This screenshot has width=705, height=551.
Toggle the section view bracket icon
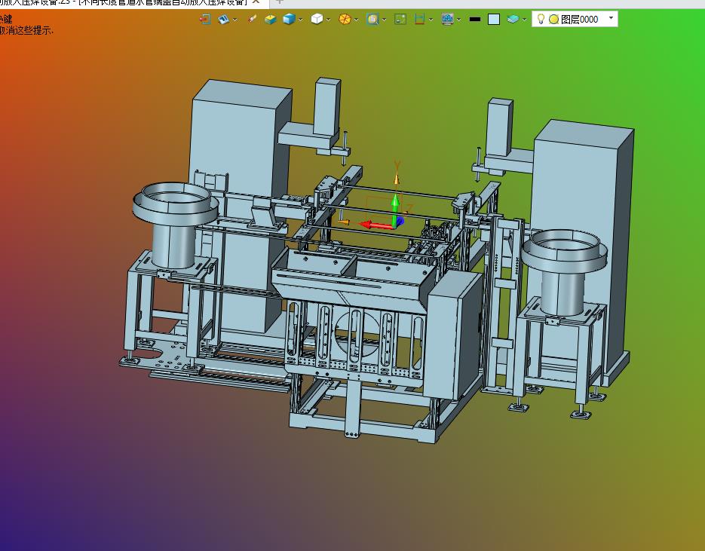click(x=420, y=19)
